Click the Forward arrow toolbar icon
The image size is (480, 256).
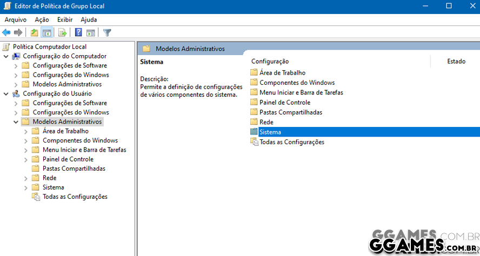[18, 32]
